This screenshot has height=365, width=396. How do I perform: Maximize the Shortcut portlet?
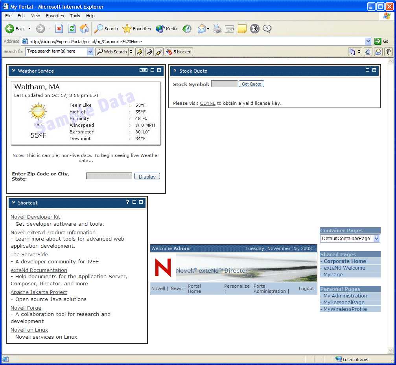pyautogui.click(x=141, y=202)
